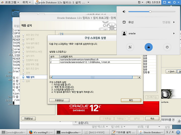Click the Grid 설치 옵션 step

point(32,43)
